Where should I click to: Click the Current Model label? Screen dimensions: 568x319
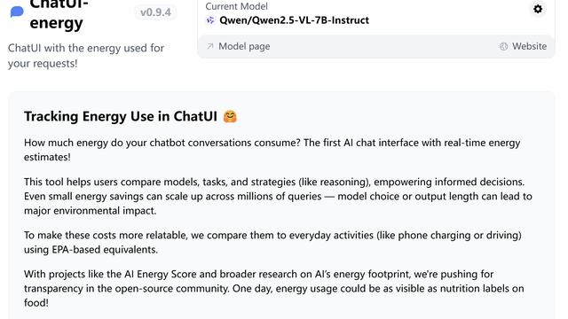click(237, 6)
